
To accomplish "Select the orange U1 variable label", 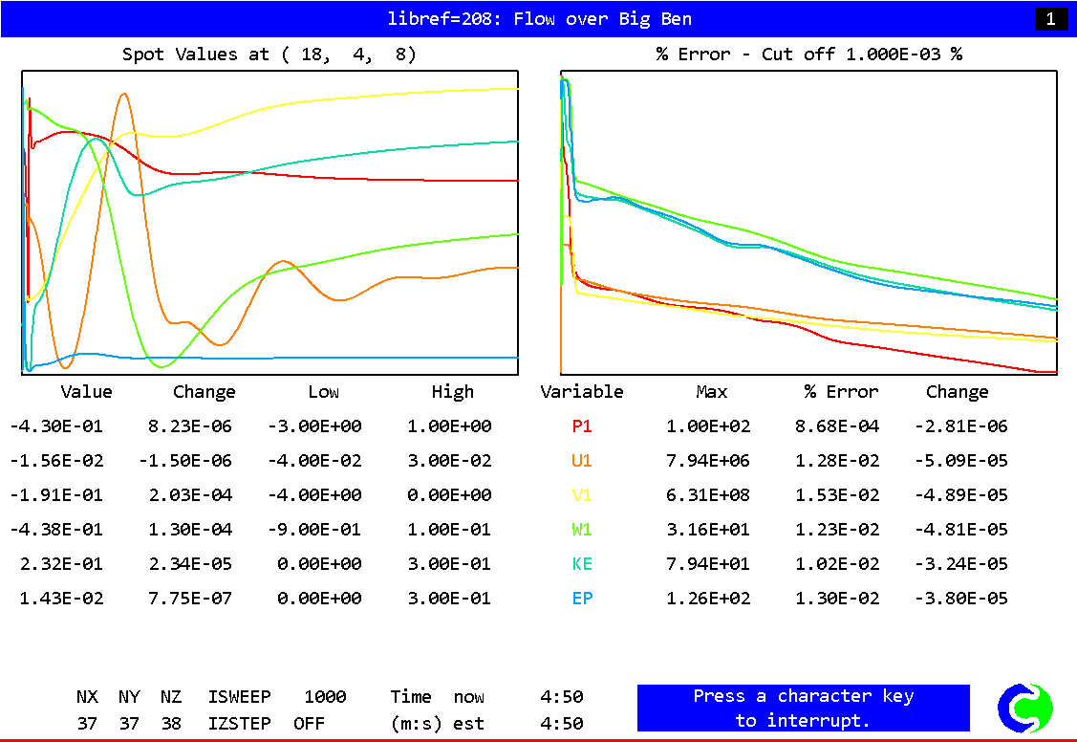I will coord(582,461).
